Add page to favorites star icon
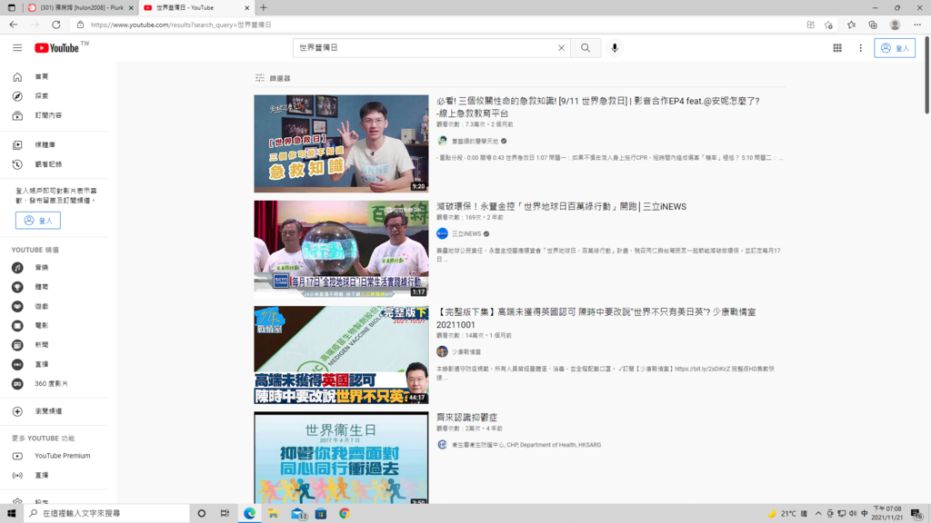 pyautogui.click(x=828, y=25)
